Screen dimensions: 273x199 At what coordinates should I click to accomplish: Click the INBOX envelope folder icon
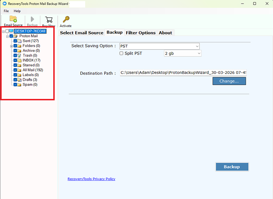(19, 60)
